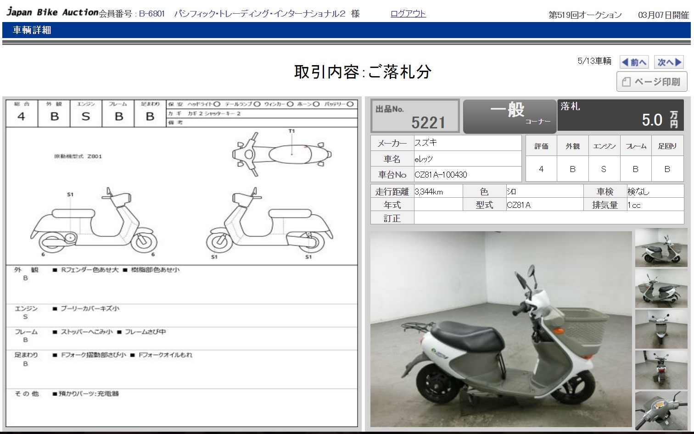Image resolution: width=694 pixels, height=434 pixels.
Task: Click the 総合 score 4 on inspection sheet
Action: pos(21,117)
